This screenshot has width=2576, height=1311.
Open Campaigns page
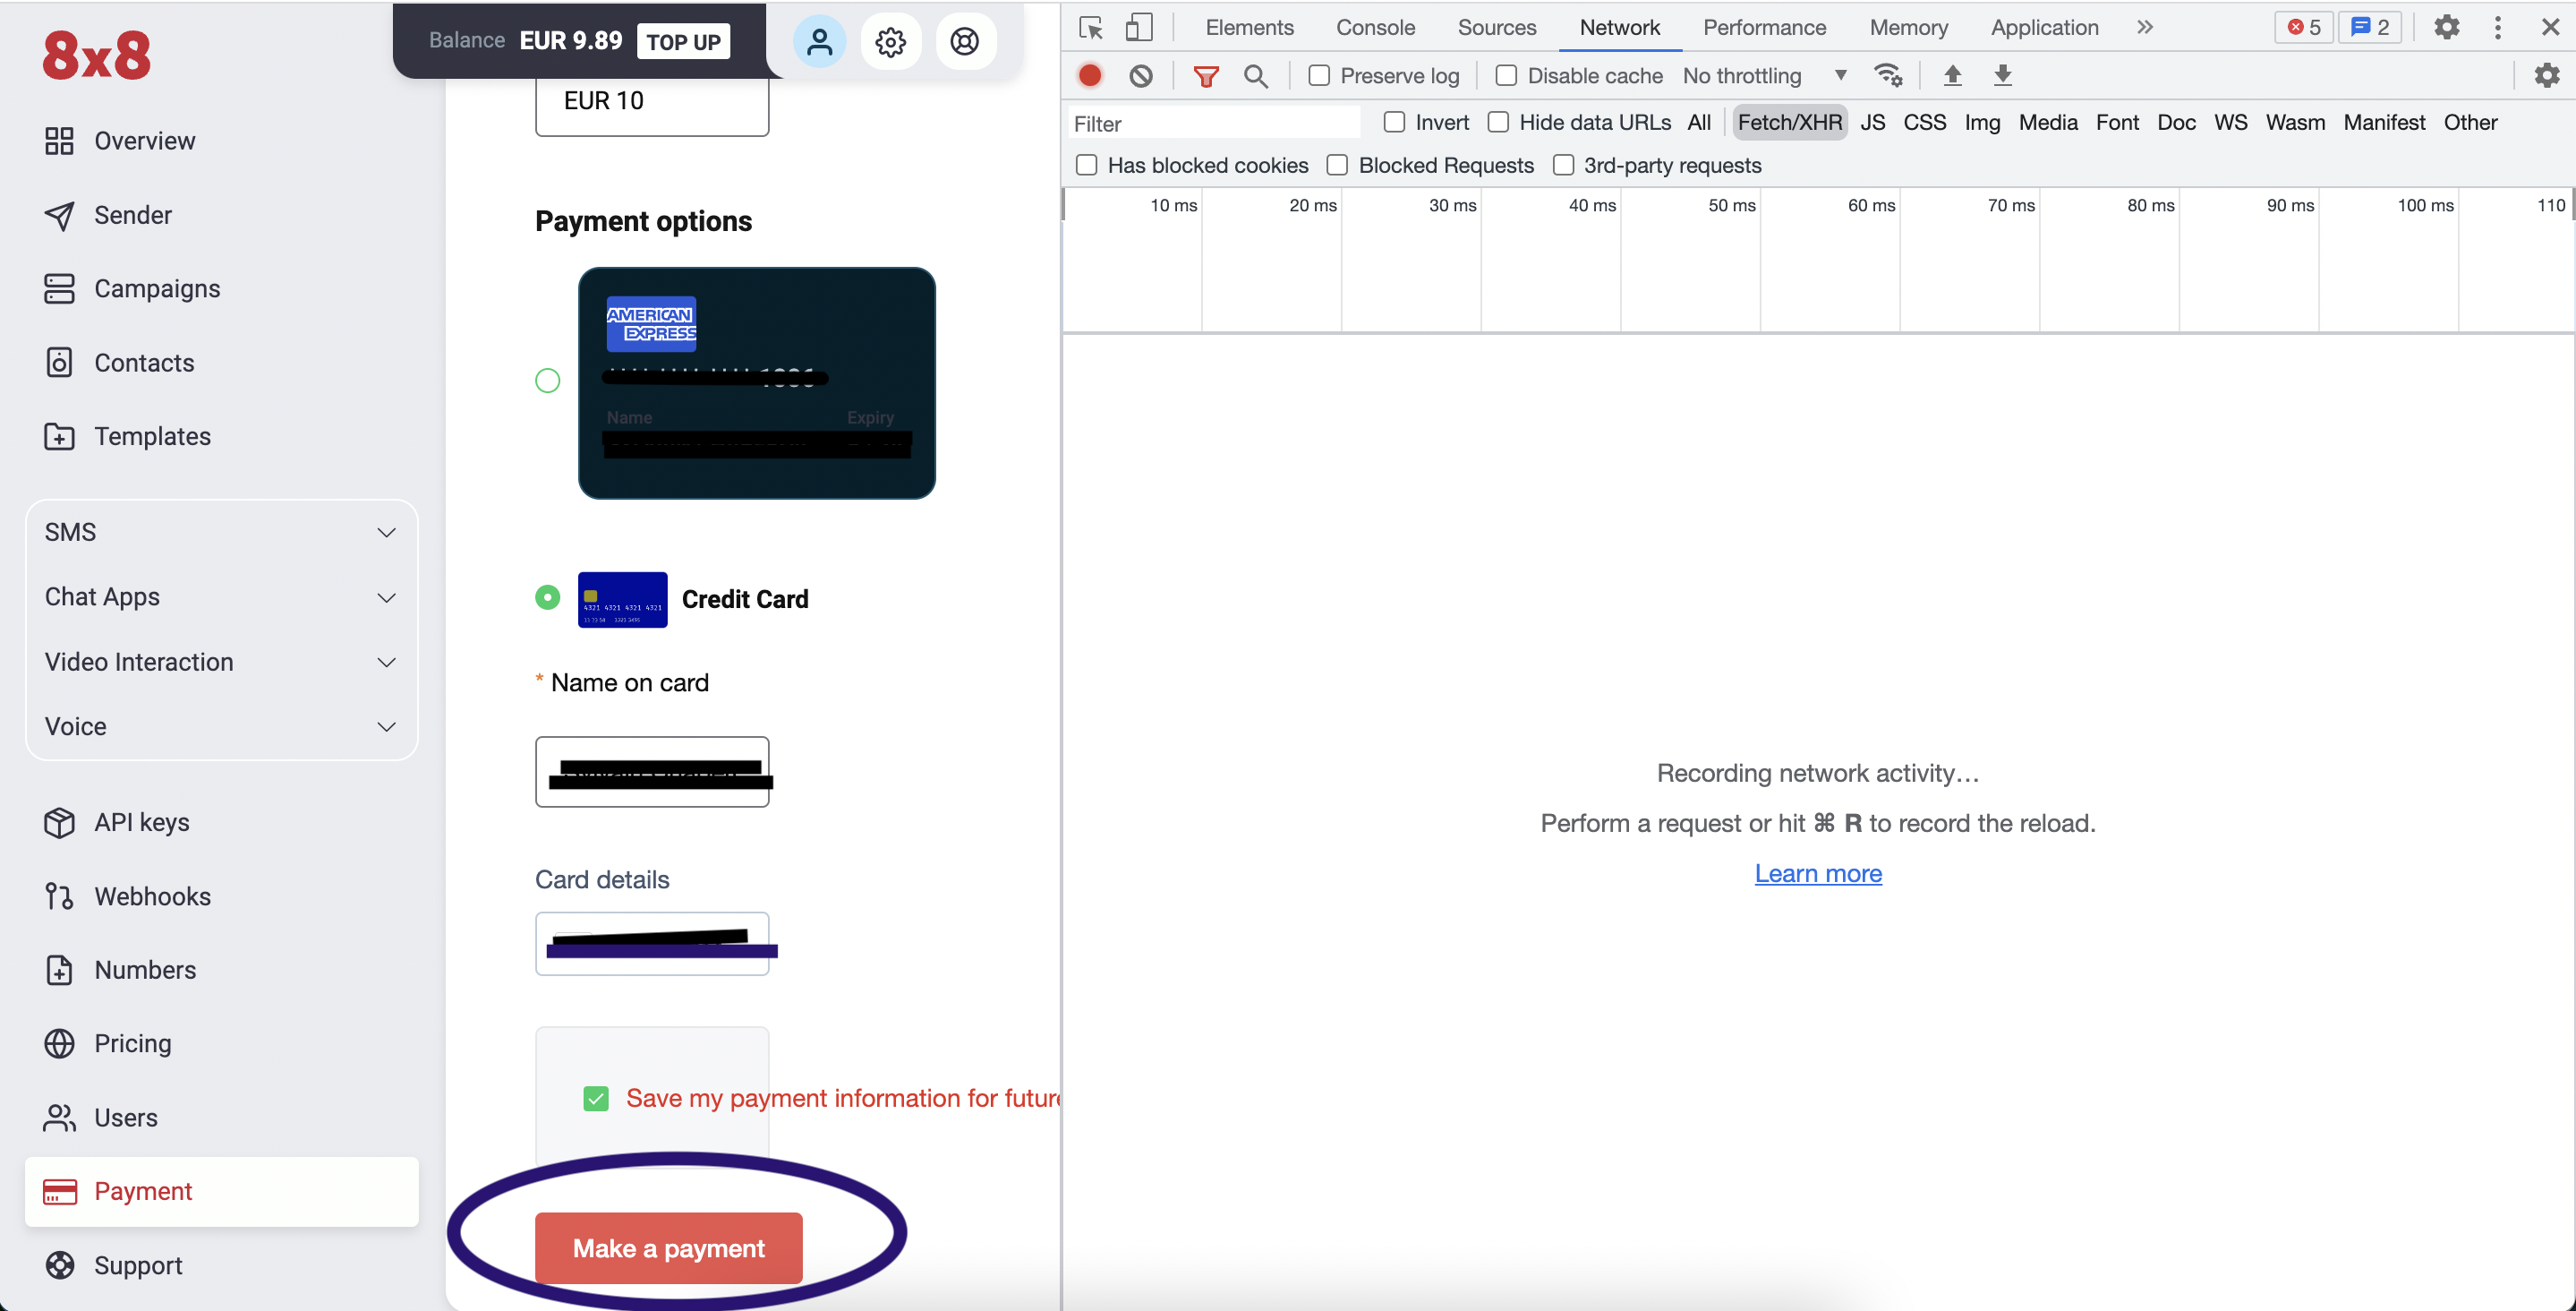coord(132,288)
